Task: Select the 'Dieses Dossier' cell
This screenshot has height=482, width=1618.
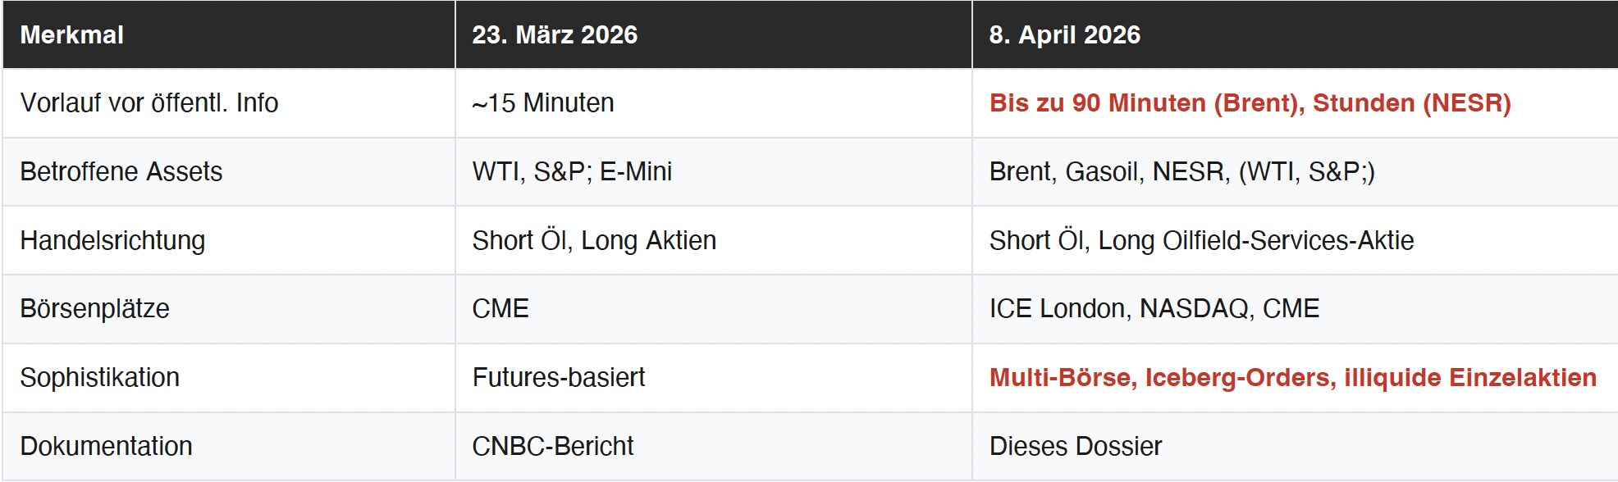Action: coord(1075,447)
